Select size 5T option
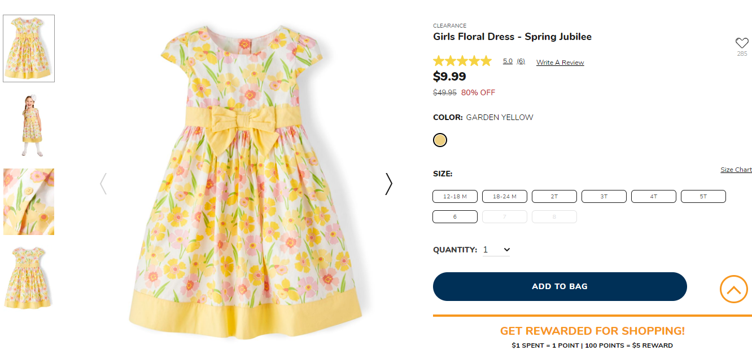The image size is (752, 350). [x=703, y=197]
